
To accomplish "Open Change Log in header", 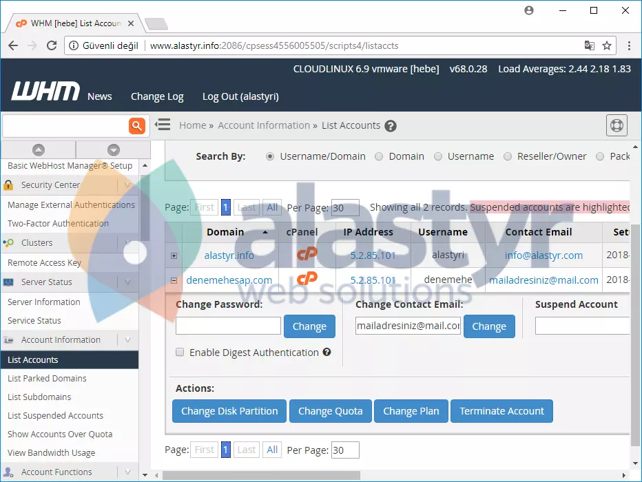I will 157,96.
